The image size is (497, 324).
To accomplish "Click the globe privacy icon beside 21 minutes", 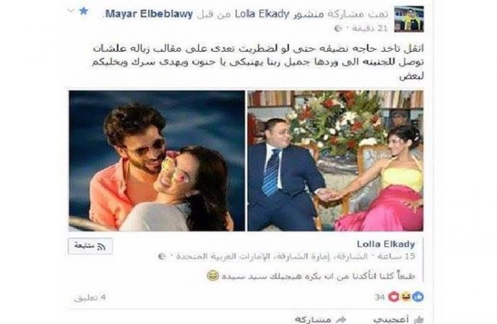I will 338,28.
